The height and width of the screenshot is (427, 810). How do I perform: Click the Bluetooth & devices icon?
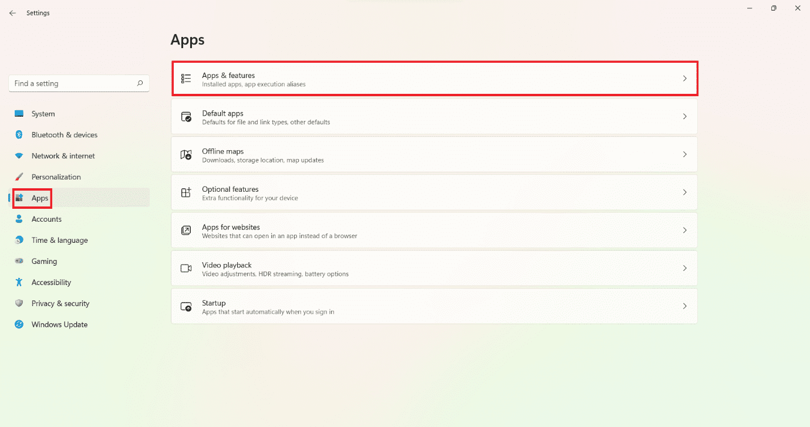click(x=19, y=135)
